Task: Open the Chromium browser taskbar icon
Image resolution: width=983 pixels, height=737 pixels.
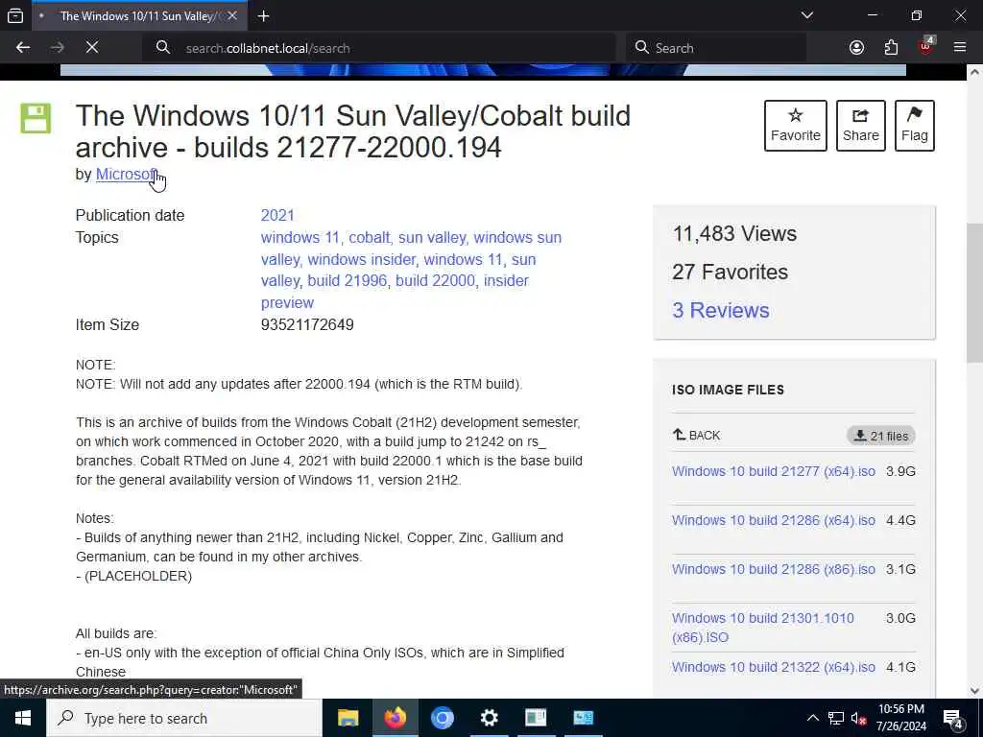Action: point(442,718)
